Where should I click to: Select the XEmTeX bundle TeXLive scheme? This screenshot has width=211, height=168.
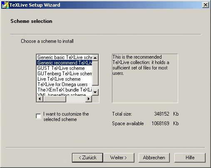tap(65, 90)
